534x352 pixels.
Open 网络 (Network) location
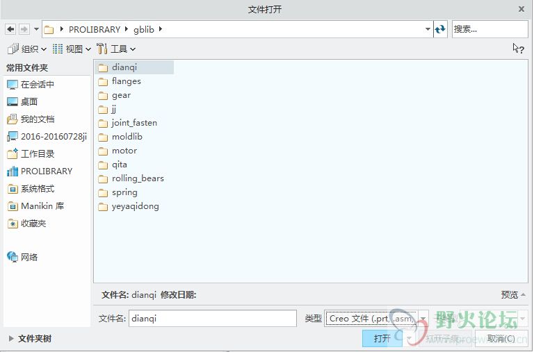(x=22, y=257)
